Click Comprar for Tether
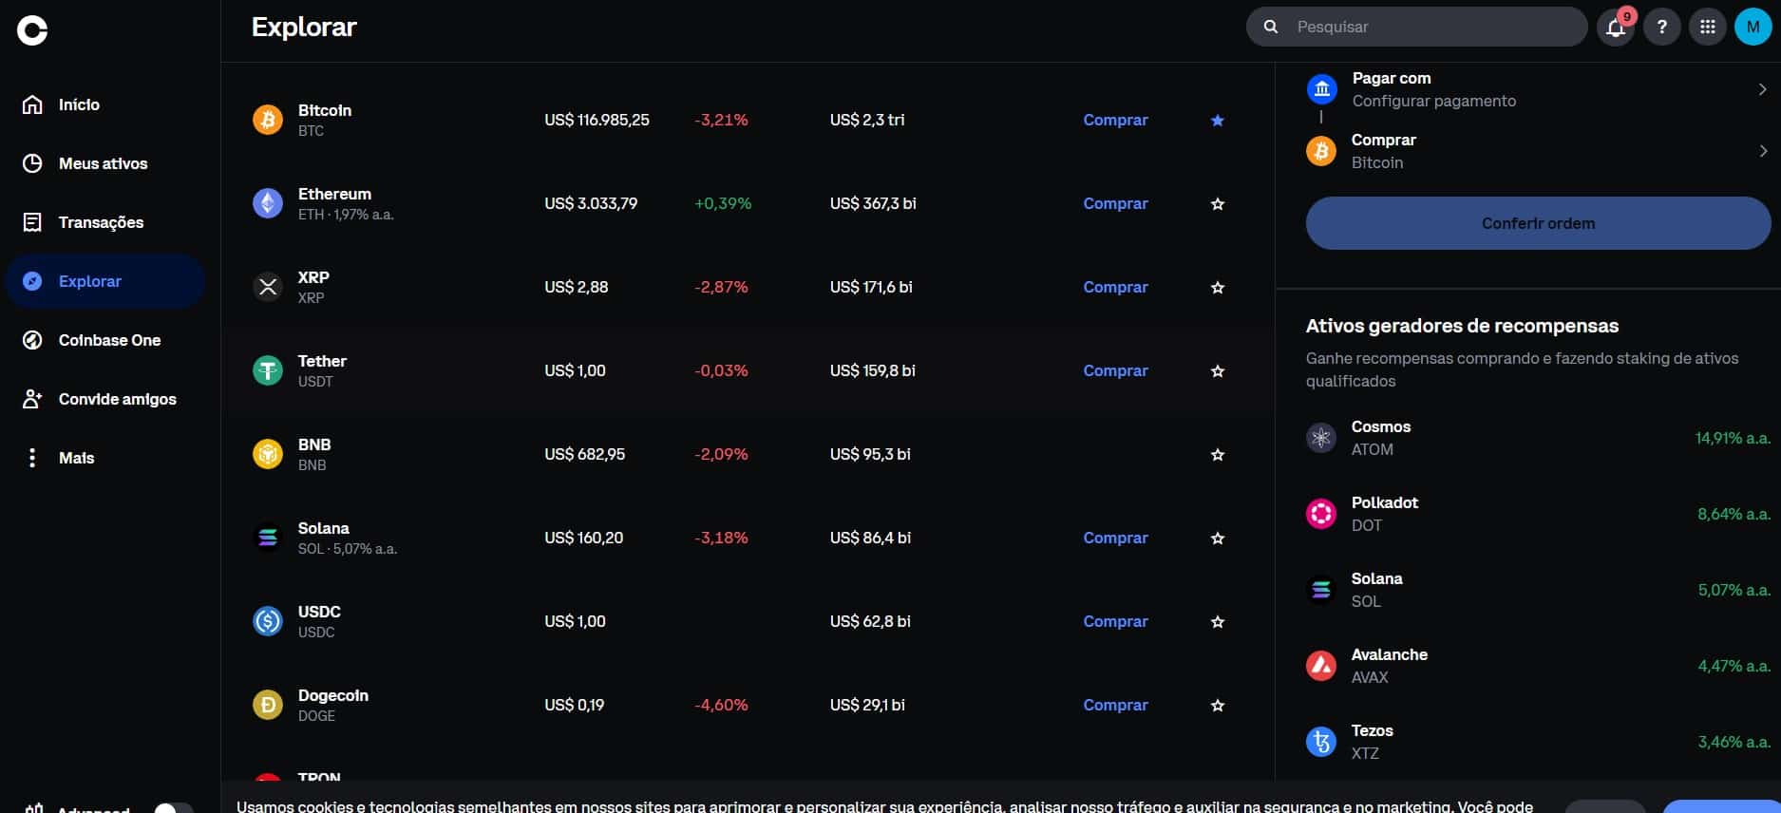This screenshot has height=813, width=1781. pyautogui.click(x=1115, y=370)
